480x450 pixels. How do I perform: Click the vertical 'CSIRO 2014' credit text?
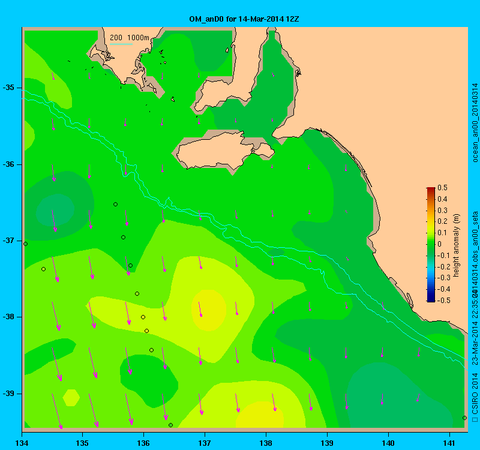tap(475, 394)
